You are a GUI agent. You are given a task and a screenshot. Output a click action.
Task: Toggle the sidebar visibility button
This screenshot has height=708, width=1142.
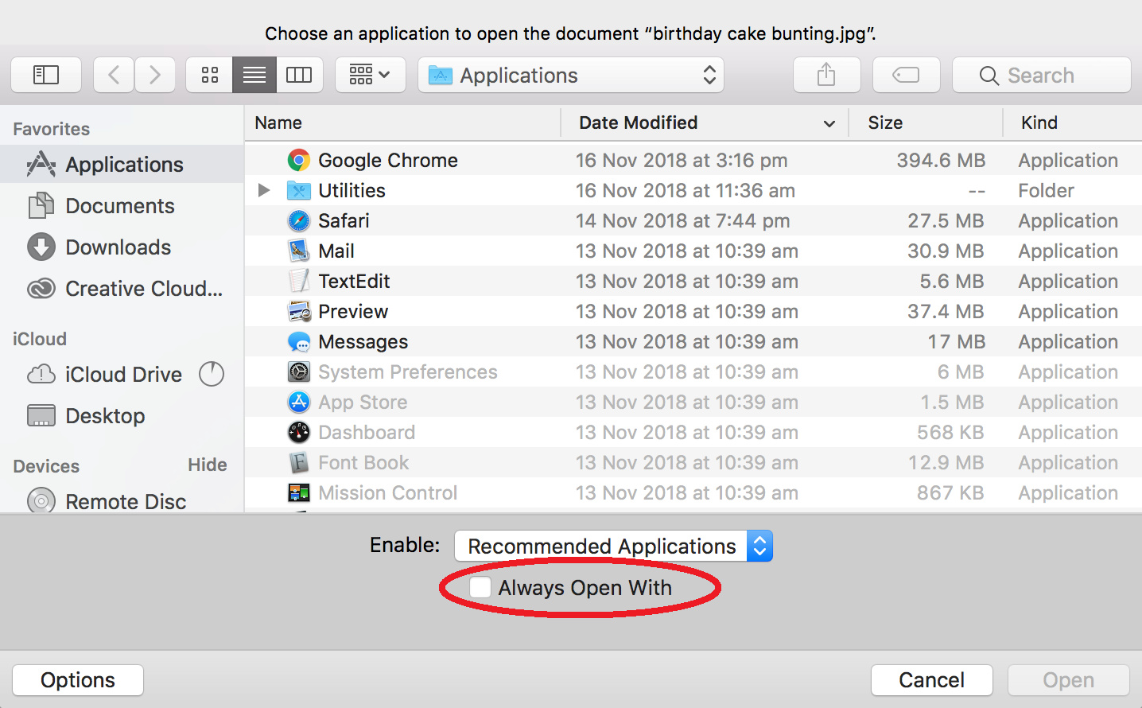46,75
